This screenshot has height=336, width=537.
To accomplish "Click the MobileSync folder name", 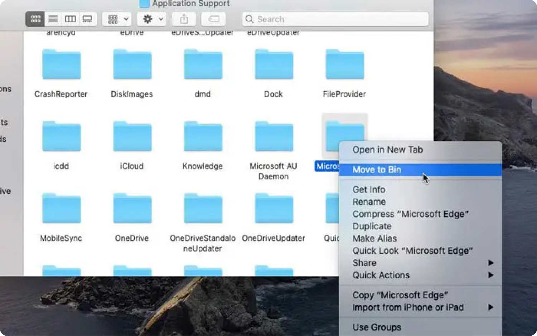I will pos(61,238).
